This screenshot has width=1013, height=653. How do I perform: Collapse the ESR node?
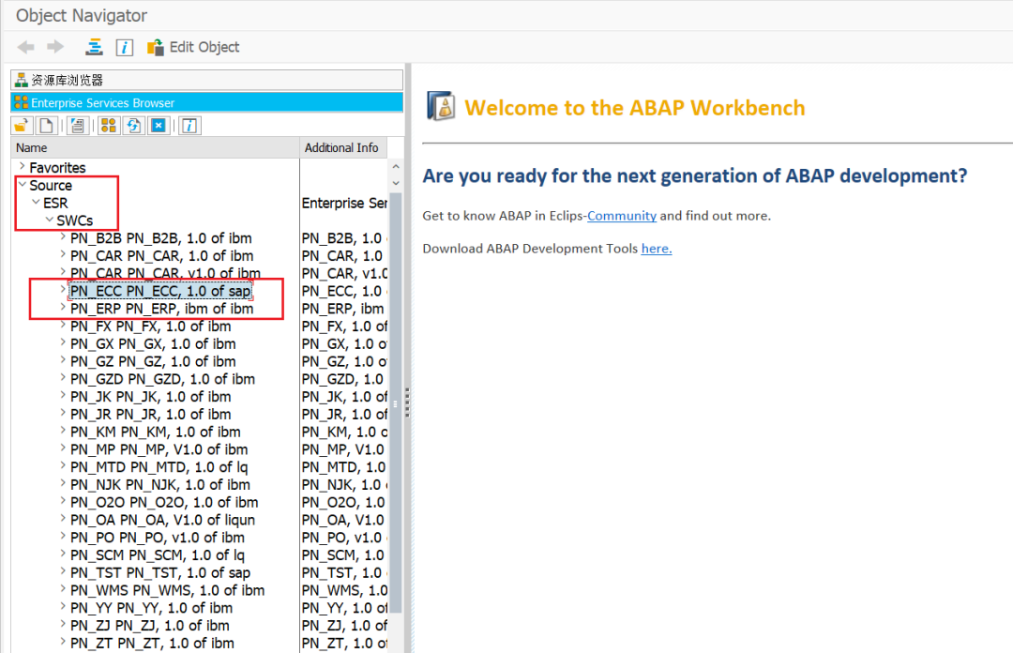(x=36, y=202)
